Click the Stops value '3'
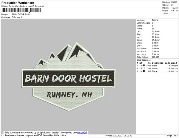This screenshot has width=179, height=138. [152, 26]
